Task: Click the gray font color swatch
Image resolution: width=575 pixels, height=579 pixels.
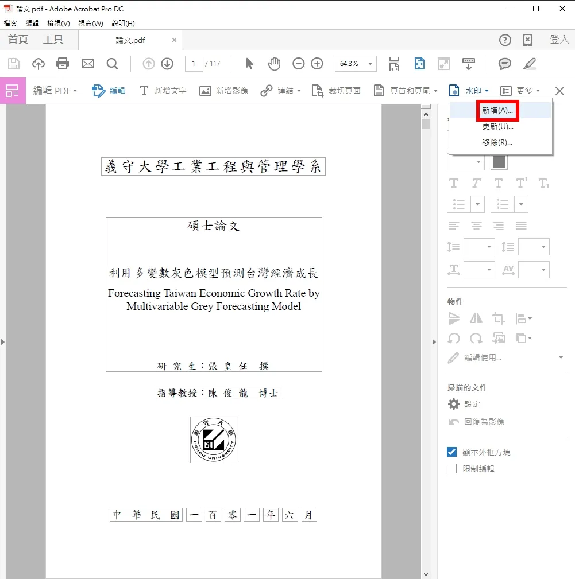Action: 499,162
